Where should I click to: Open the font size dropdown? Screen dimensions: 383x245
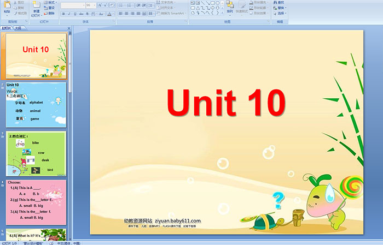point(95,5)
